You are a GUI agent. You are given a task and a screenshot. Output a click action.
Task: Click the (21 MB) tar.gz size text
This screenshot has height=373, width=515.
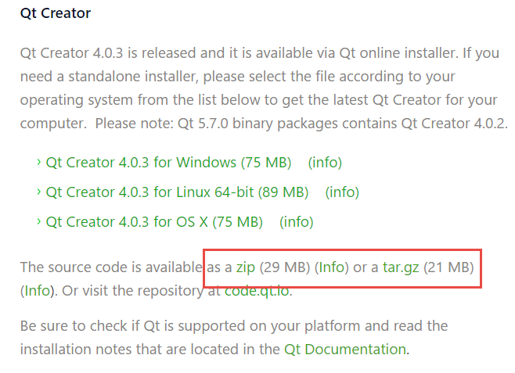[449, 267]
